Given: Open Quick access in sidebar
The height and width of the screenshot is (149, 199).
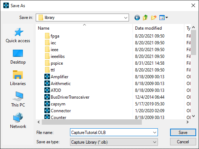Looking at the screenshot, I should click(18, 35).
